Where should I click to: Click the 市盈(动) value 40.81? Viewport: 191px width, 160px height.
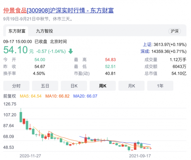click(x=110, y=73)
